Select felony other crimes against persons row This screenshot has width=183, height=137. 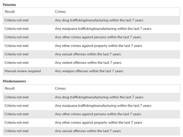click(91, 37)
